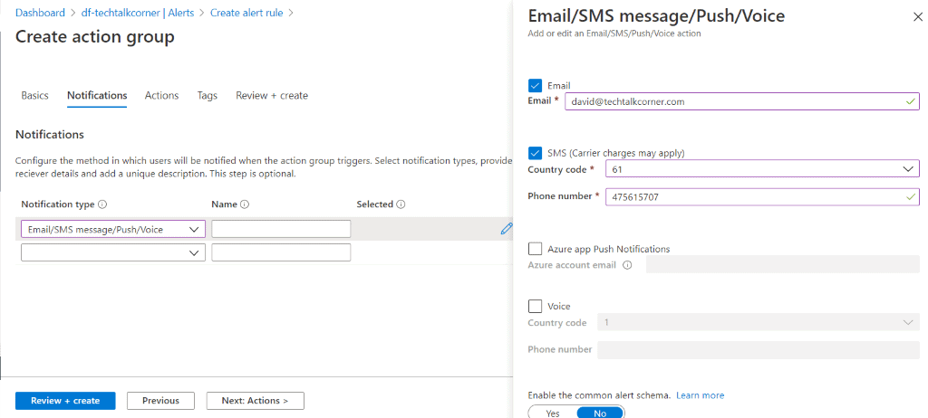The height and width of the screenshot is (418, 928).
Task: Click the blue Review + create button
Action: tap(65, 401)
